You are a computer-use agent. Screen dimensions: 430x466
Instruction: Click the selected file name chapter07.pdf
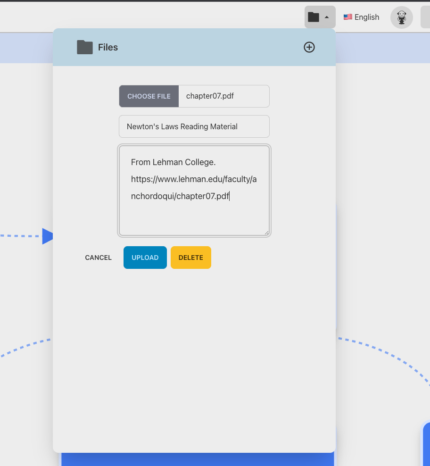pos(210,96)
